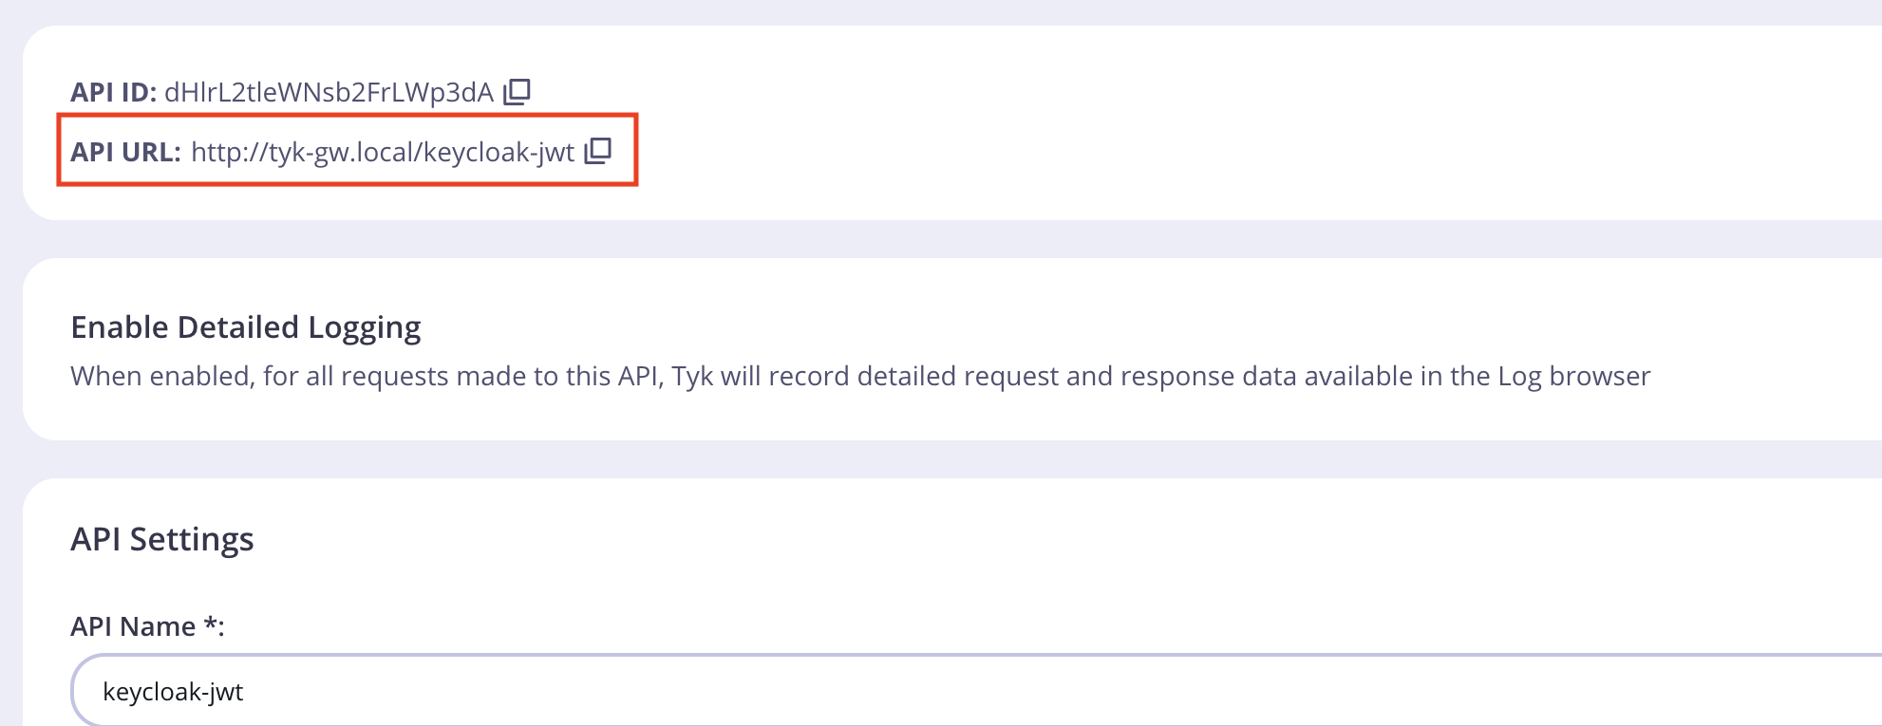Click "Log browser" in the logging description
Viewport: 1882px width, 726px height.
tap(1573, 376)
